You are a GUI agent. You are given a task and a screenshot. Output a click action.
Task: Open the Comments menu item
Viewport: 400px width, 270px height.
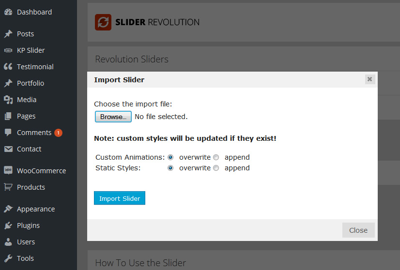click(34, 133)
